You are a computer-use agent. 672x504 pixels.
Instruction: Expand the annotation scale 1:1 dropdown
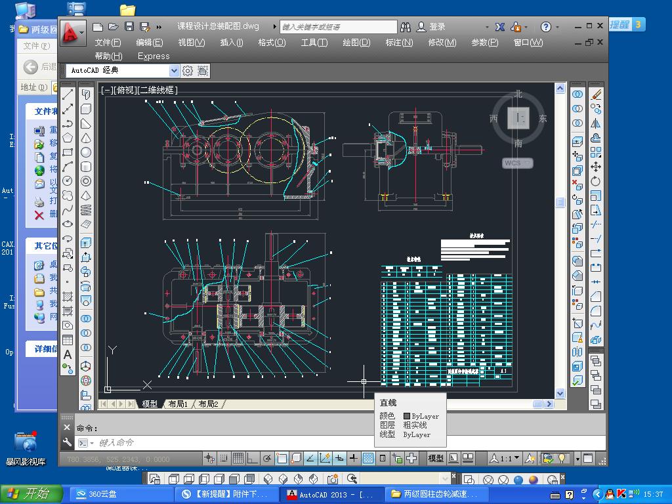click(x=517, y=458)
